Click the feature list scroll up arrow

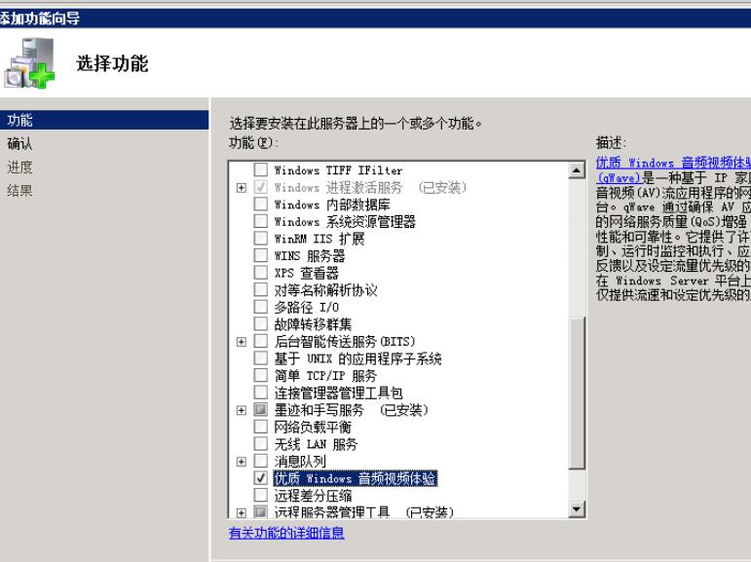coord(575,171)
